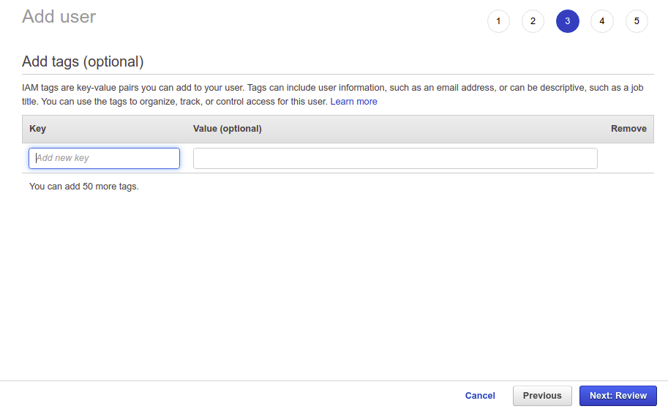Open the Learn more link

353,102
